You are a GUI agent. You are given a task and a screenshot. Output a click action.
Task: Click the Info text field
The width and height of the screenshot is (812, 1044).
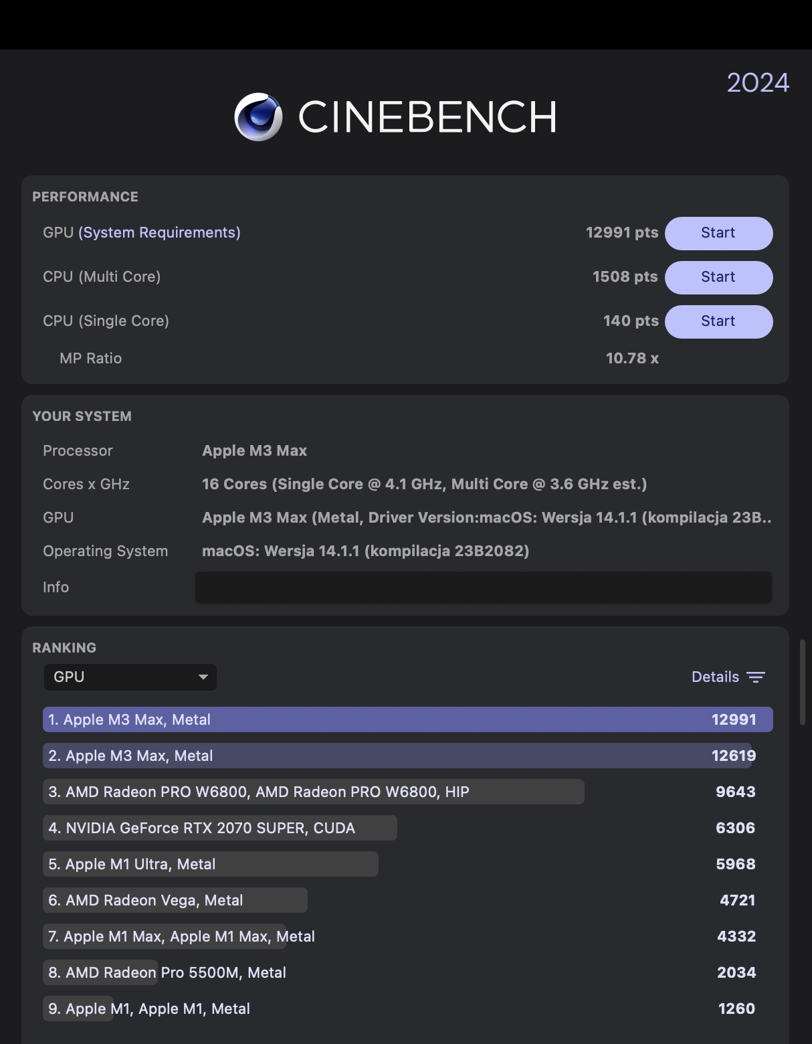[483, 588]
